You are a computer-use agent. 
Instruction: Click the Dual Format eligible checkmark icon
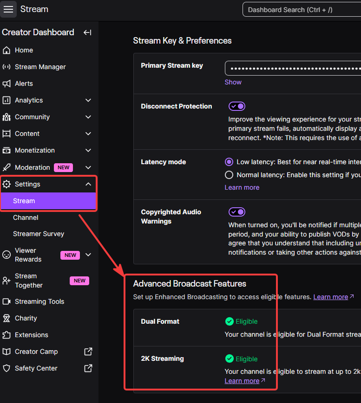click(x=229, y=321)
